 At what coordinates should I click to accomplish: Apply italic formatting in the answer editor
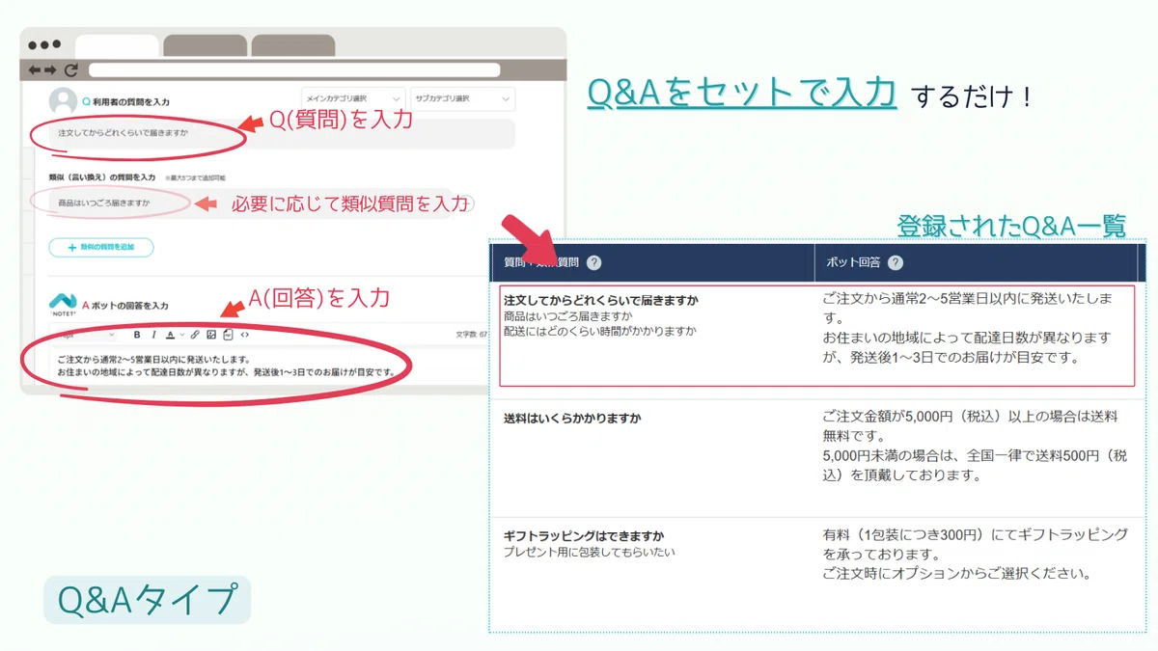click(153, 335)
